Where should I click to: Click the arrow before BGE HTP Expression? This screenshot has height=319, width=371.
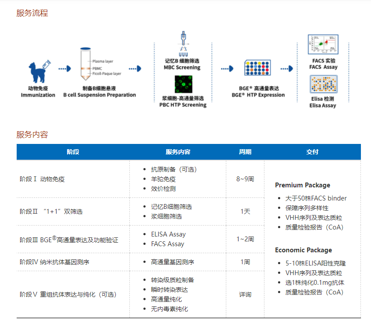point(227,68)
